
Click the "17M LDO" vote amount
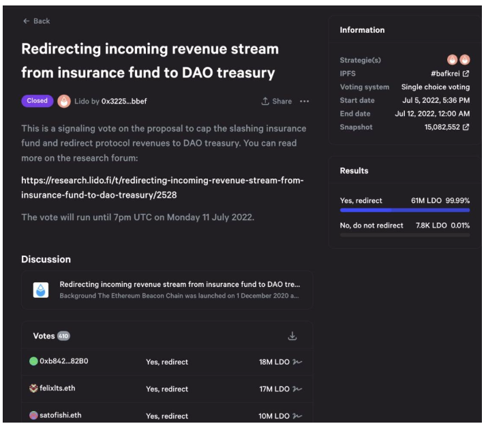click(x=275, y=389)
